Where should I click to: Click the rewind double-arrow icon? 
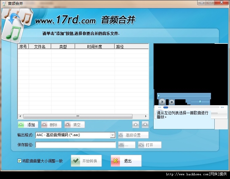[x=159, y=107]
